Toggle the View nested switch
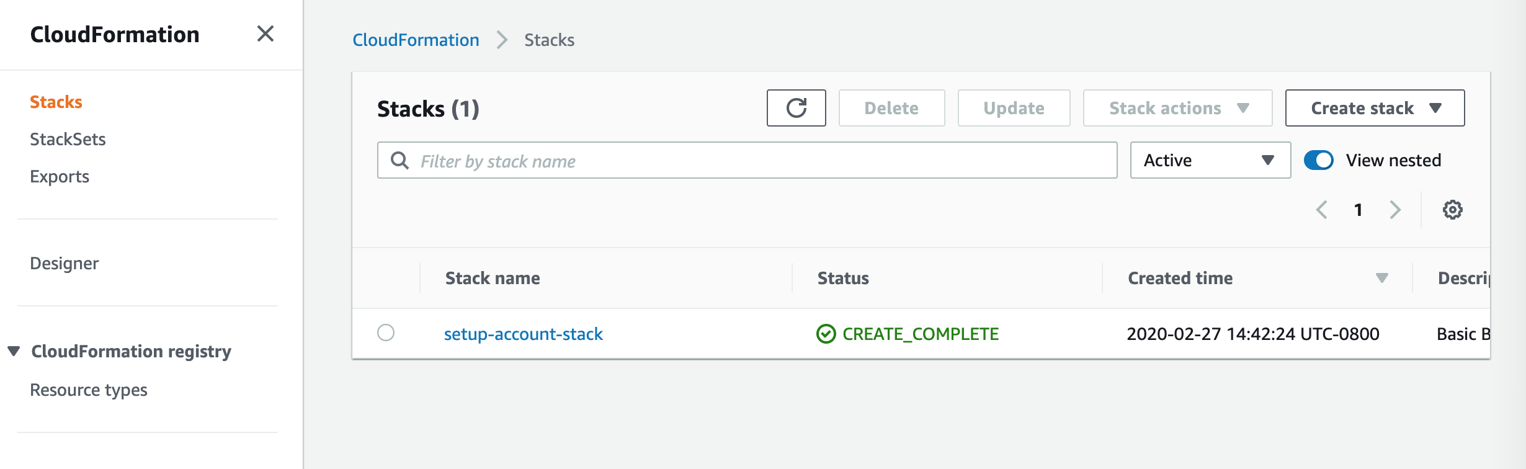This screenshot has height=469, width=1526. [1318, 160]
